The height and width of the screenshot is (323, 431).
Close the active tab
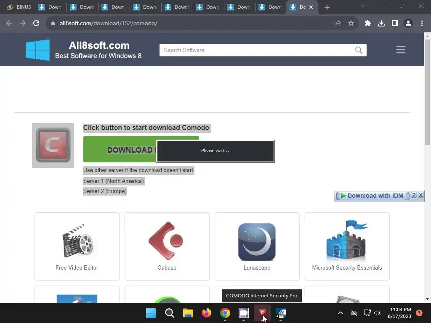[311, 7]
